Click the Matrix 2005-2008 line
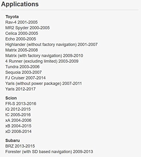The height and width of the screenshot is (157, 141). click(x=22, y=50)
